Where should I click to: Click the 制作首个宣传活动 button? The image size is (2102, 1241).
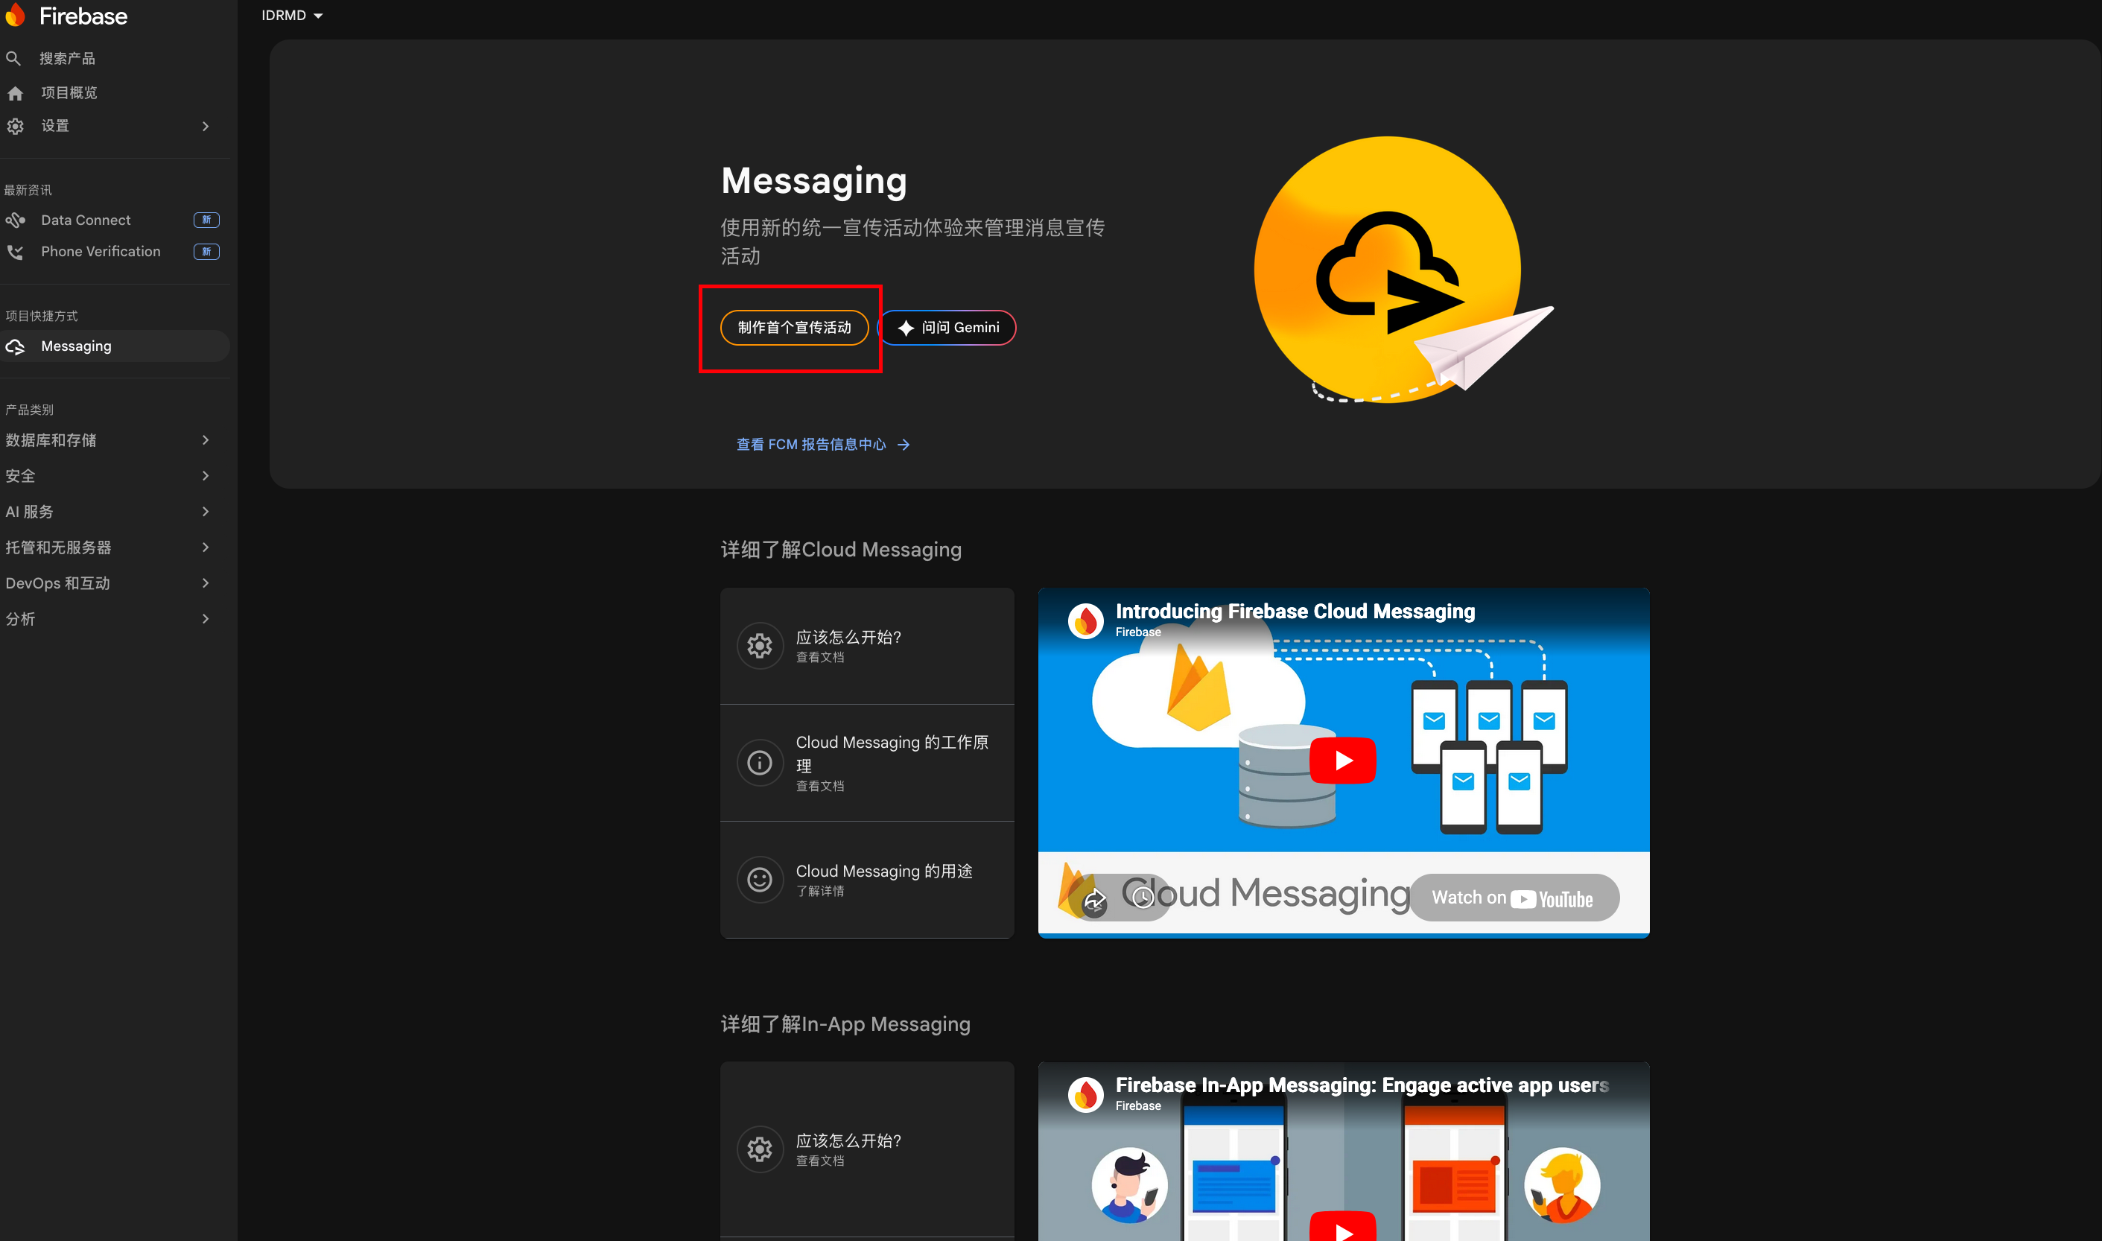tap(794, 328)
